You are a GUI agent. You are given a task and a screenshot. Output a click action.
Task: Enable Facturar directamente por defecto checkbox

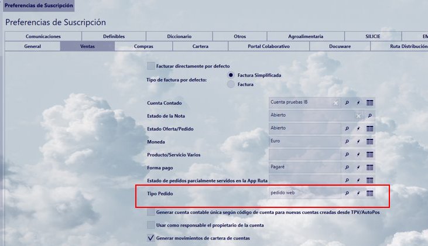click(151, 66)
